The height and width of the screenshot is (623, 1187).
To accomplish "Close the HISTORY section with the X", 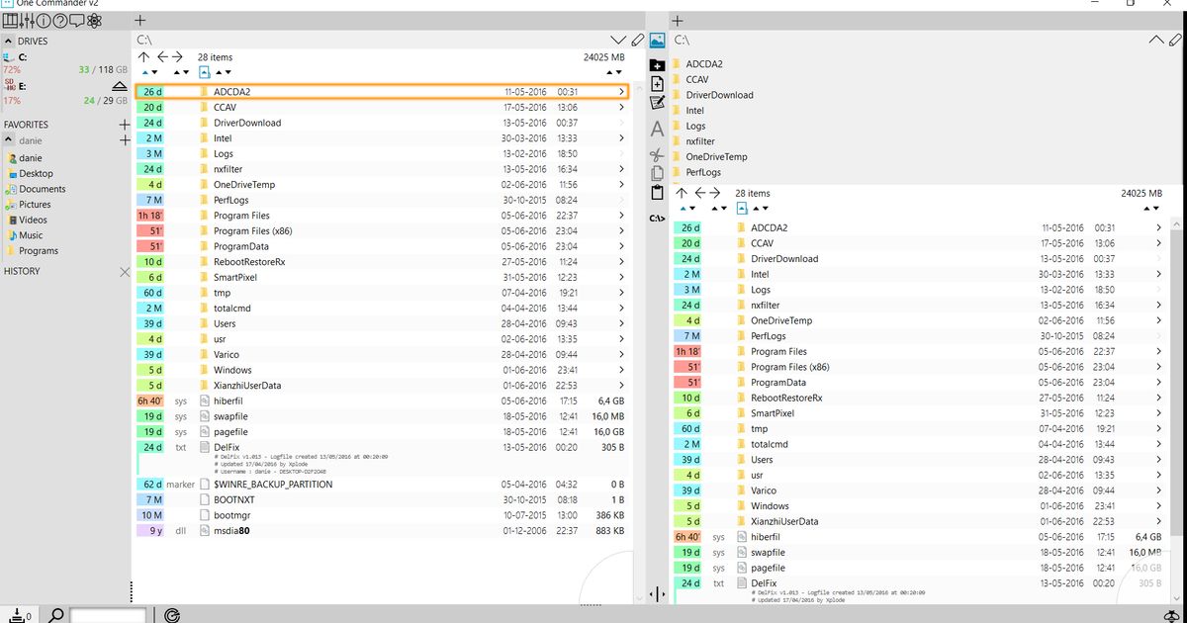I will click(125, 271).
